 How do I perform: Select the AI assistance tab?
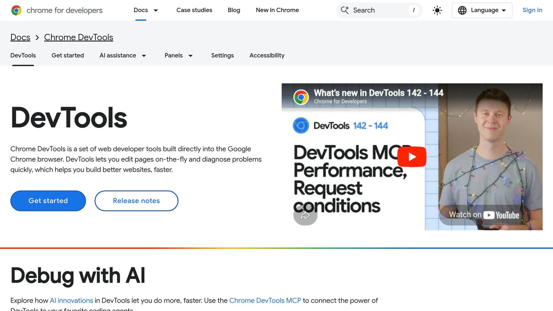point(118,55)
